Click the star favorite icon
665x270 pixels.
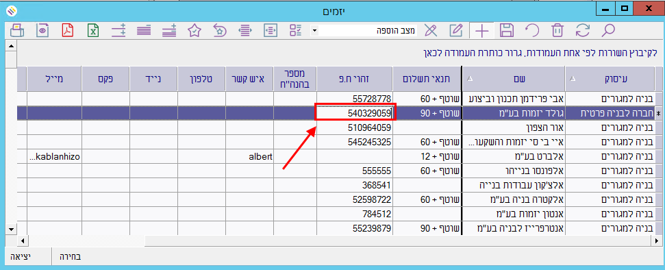pos(194,31)
